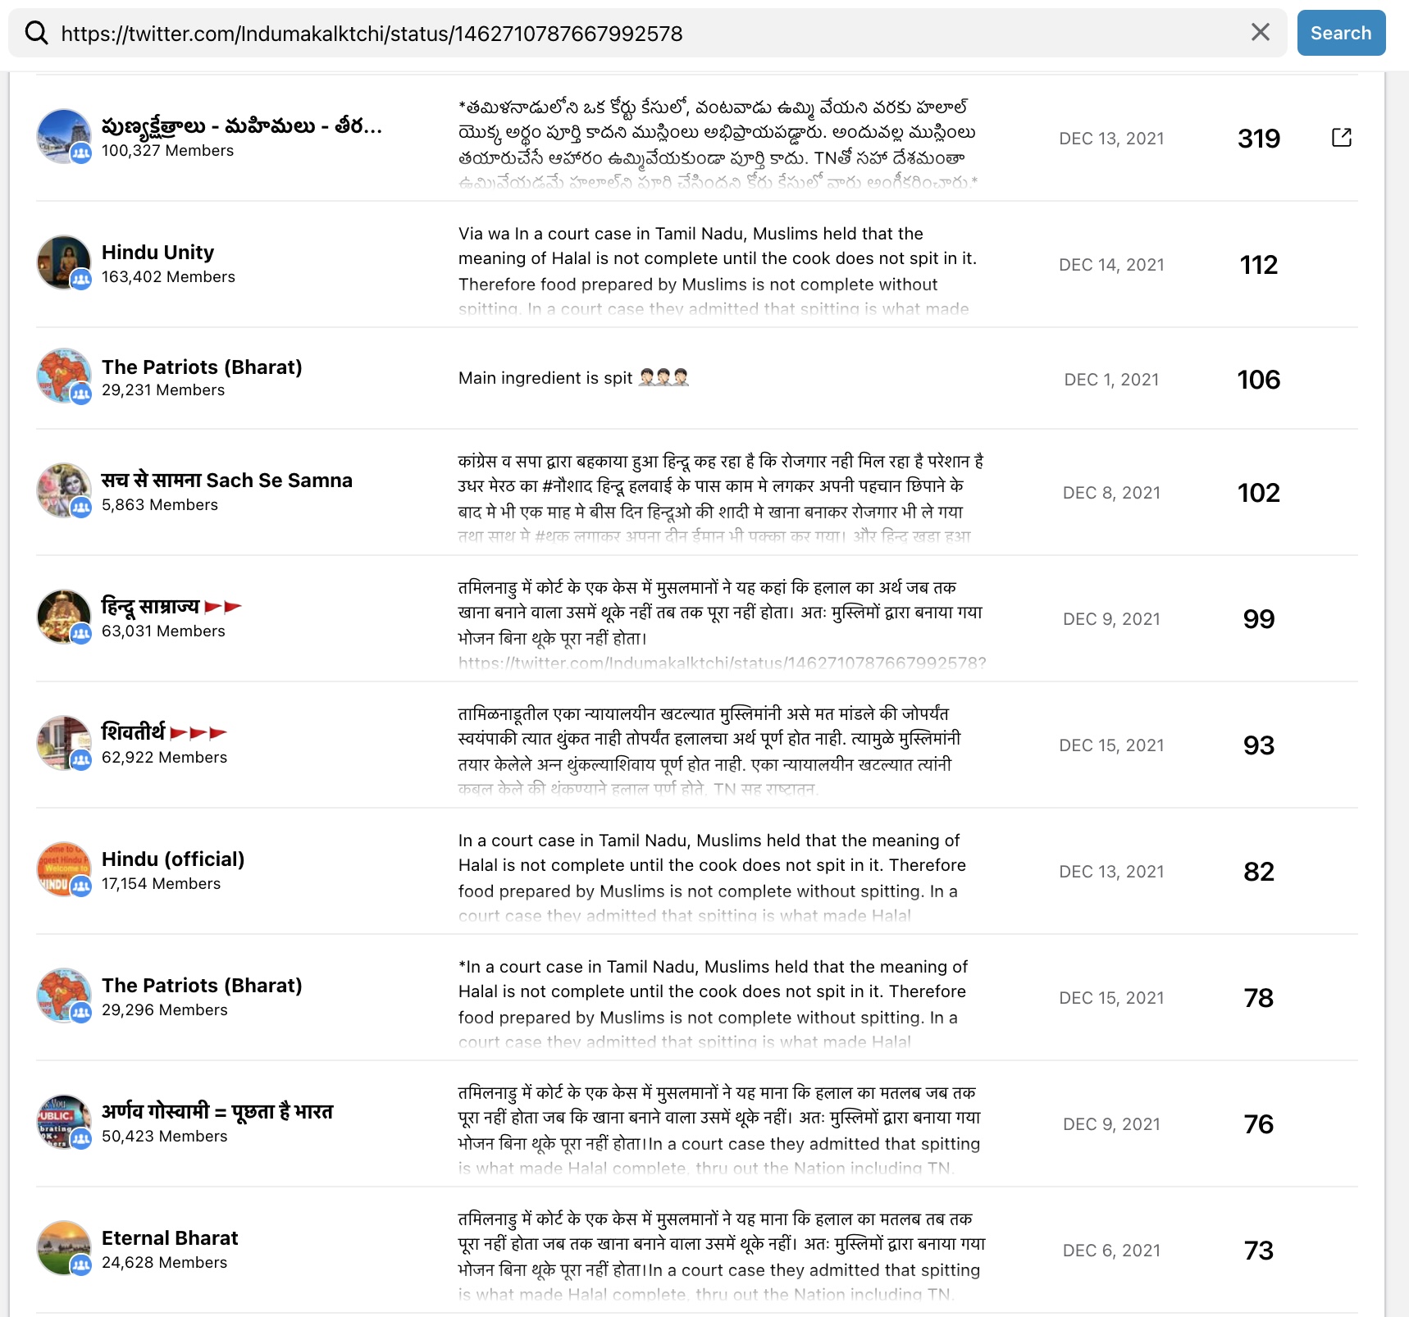The image size is (1409, 1317).
Task: Click the DEC 1, 2021 date
Action: [x=1111, y=379]
